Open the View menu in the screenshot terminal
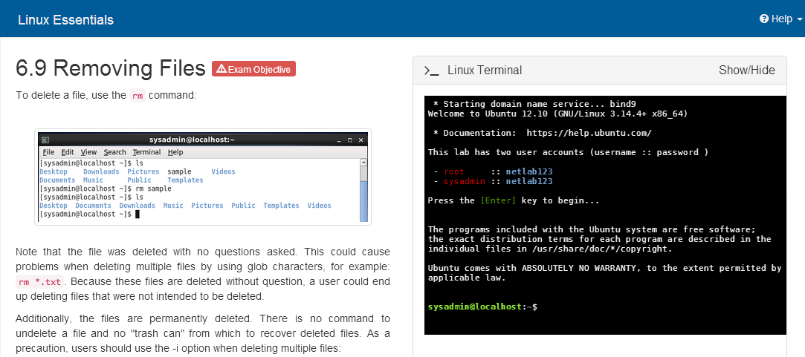The height and width of the screenshot is (357, 805). 88,152
